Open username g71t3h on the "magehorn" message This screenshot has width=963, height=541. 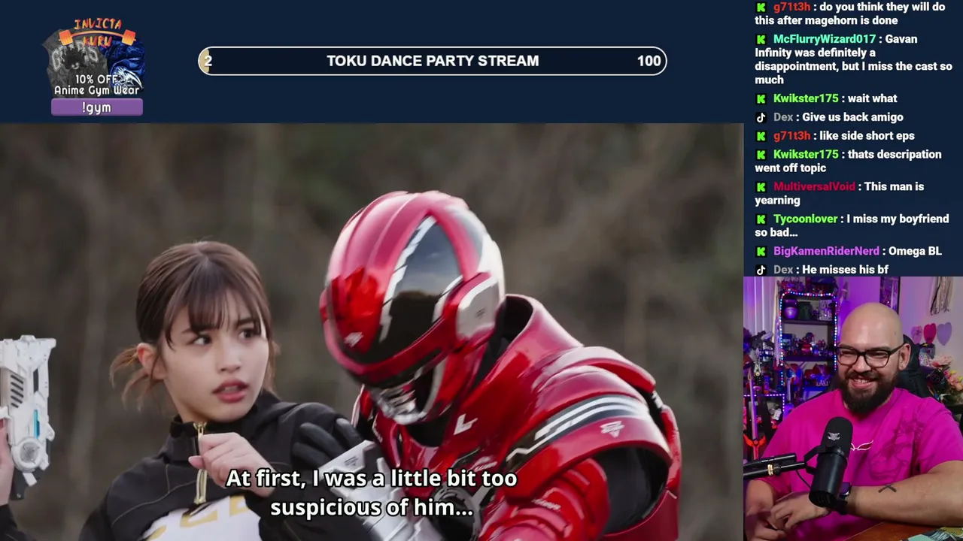tap(791, 8)
